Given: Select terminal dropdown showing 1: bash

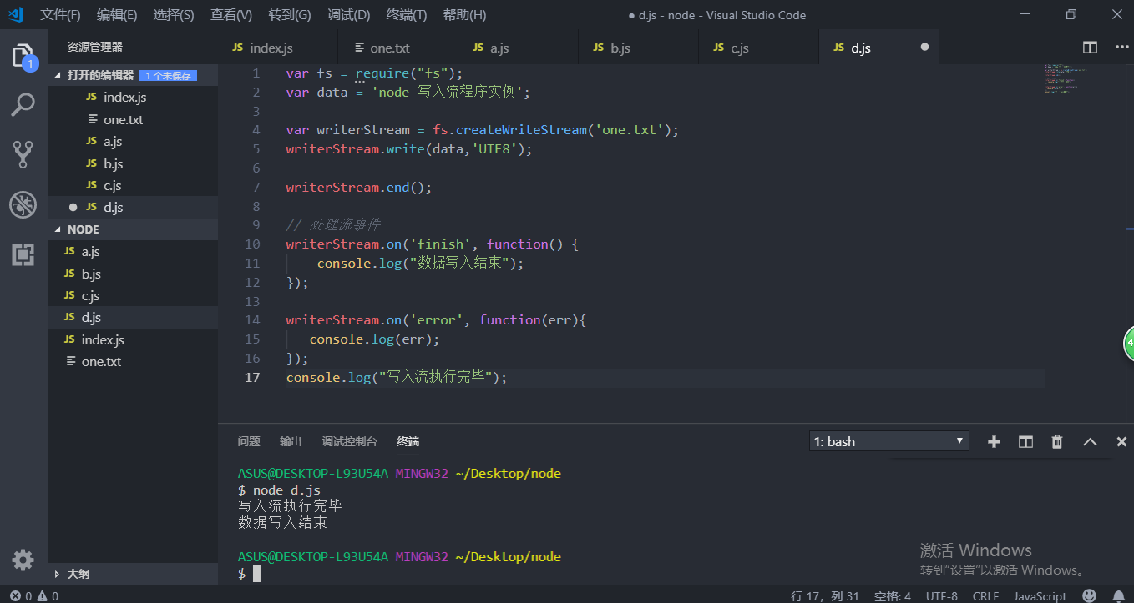Looking at the screenshot, I should (889, 441).
